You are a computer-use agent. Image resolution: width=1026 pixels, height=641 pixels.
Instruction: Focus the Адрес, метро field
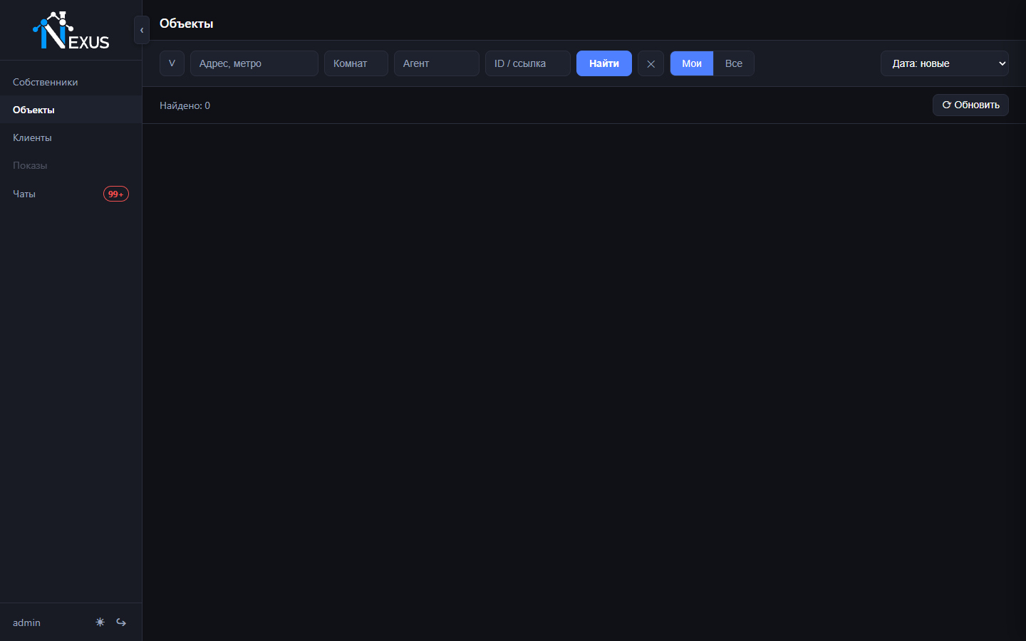pyautogui.click(x=254, y=63)
